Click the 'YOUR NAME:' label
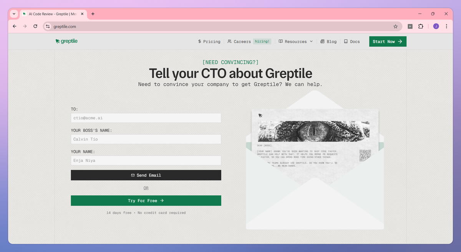461x252 pixels. tap(83, 152)
